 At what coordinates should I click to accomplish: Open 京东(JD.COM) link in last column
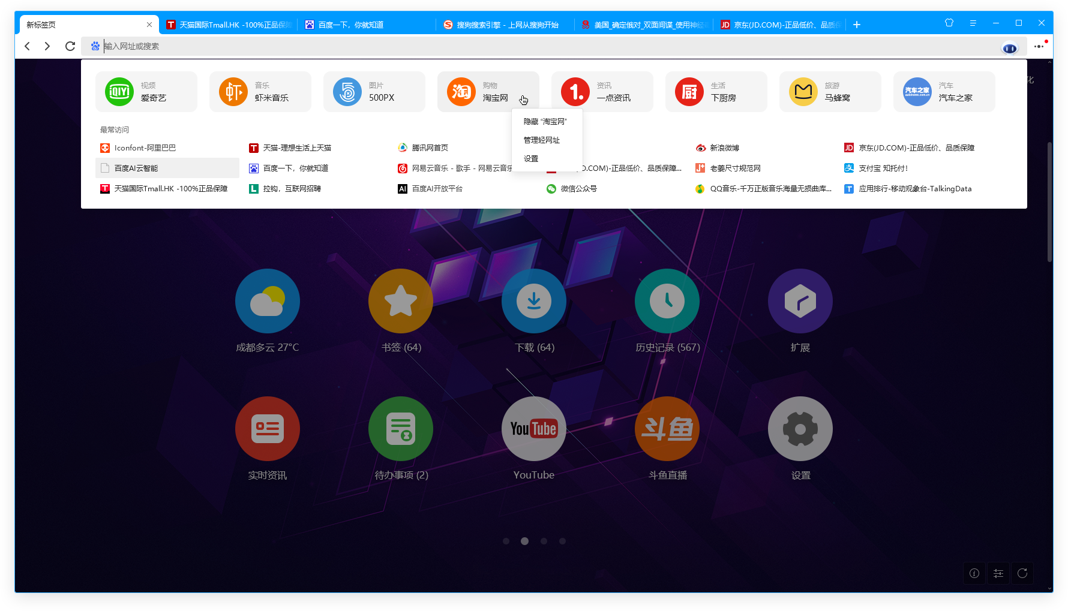click(910, 148)
